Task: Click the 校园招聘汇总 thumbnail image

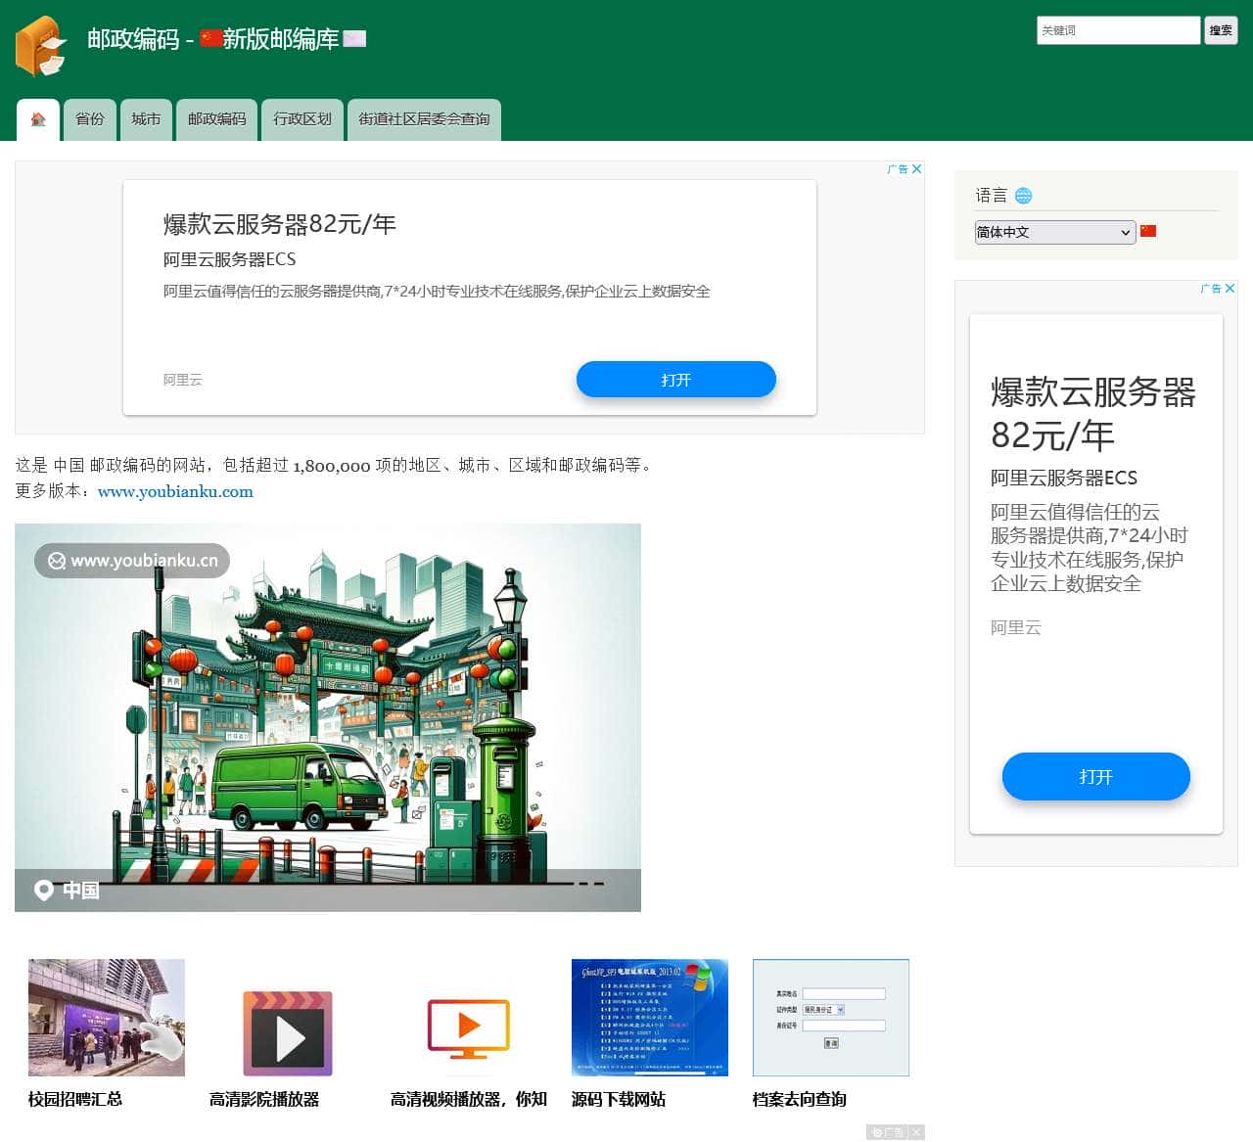Action: tap(107, 1018)
